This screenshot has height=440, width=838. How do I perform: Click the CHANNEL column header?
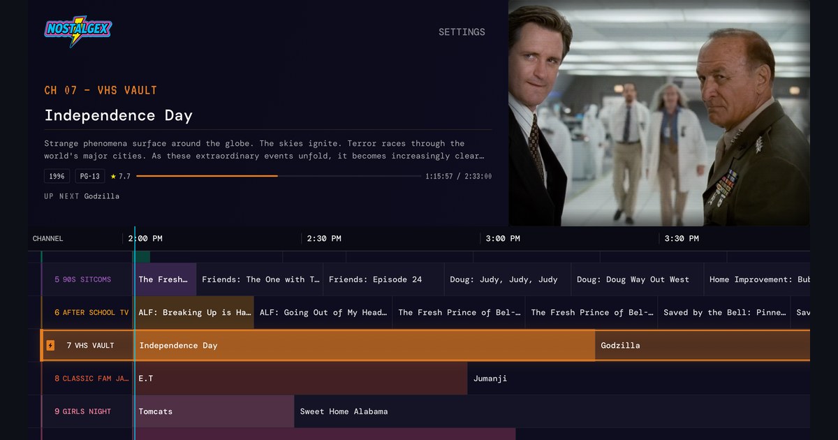click(x=47, y=239)
